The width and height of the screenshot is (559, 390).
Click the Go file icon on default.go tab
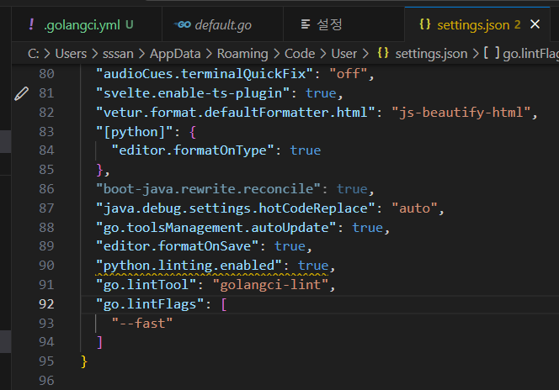click(181, 25)
